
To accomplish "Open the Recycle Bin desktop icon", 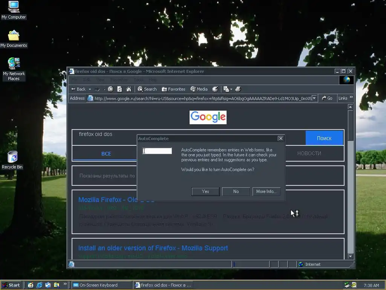I will pos(12,160).
